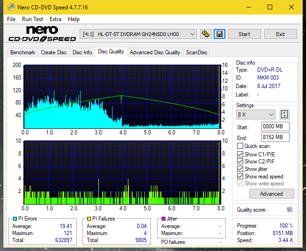This screenshot has height=251, width=306.
Task: Open the Run Test menu
Action: [x=33, y=19]
